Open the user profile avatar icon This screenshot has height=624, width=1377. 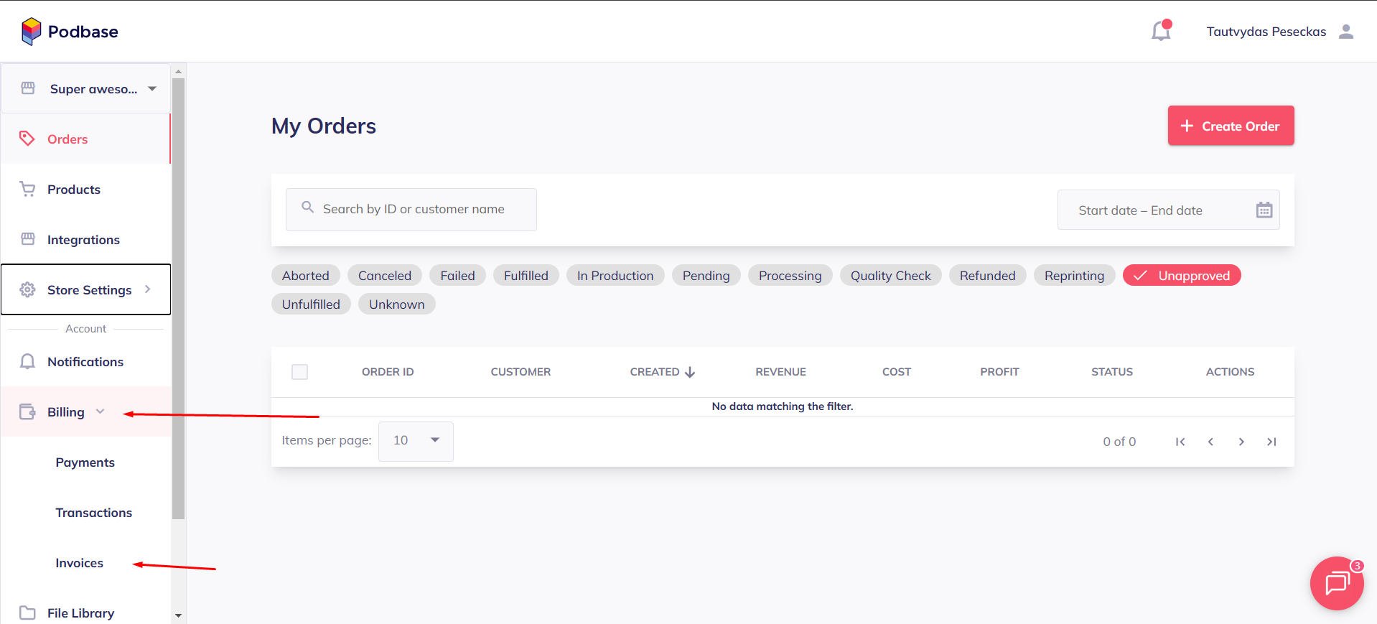point(1346,32)
